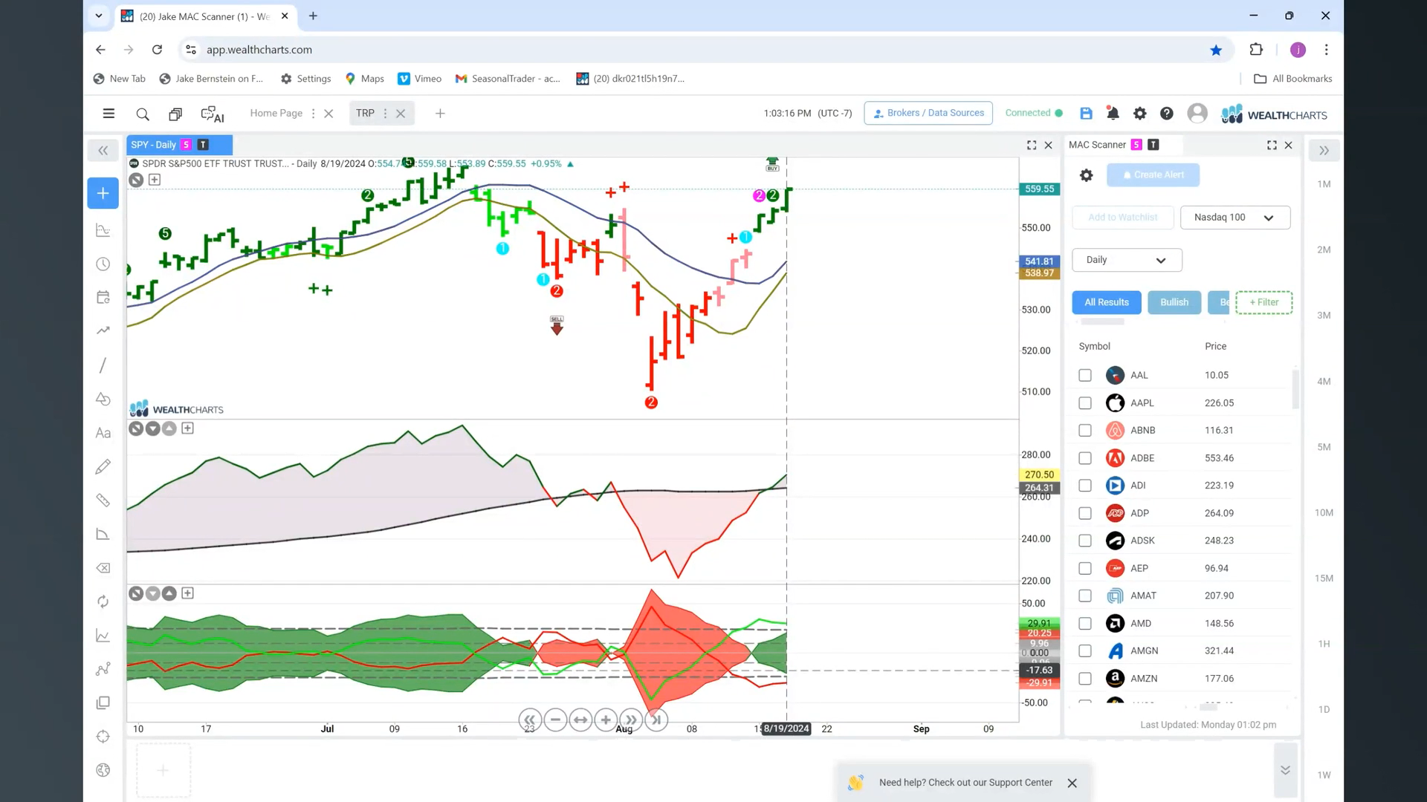Open the help question mark icon
1427x802 pixels.
click(x=1167, y=113)
